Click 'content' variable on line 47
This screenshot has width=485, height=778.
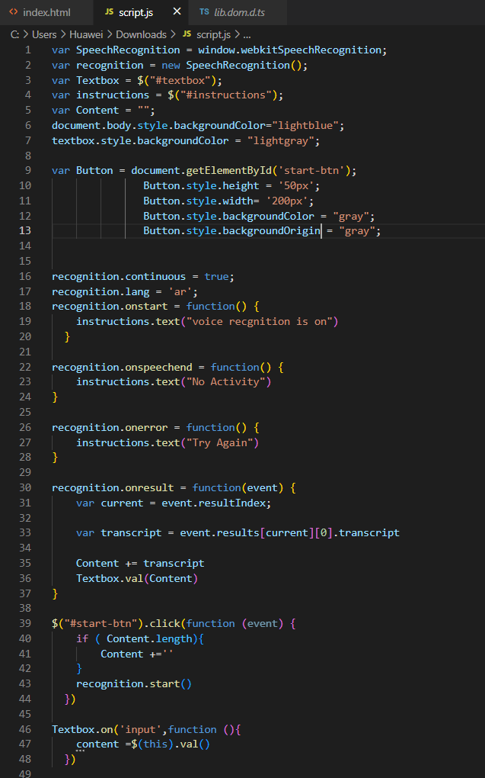tap(97, 744)
